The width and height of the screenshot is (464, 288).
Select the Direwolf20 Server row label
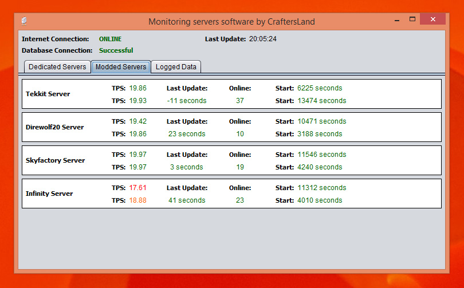(54, 127)
